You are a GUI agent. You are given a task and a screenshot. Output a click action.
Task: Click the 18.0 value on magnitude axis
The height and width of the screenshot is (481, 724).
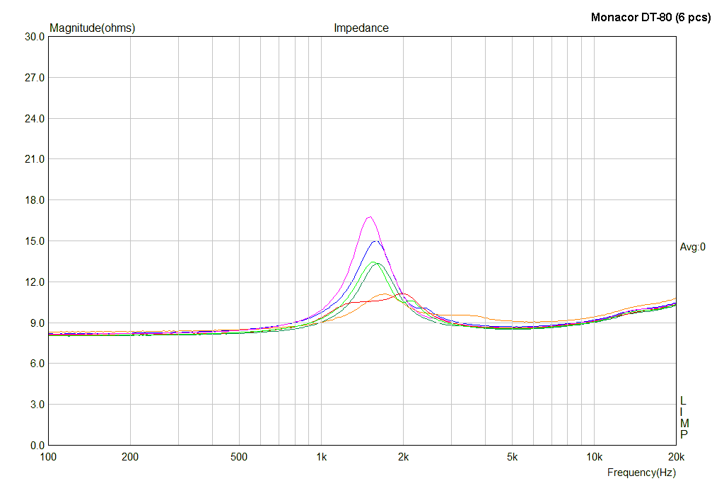(35, 200)
